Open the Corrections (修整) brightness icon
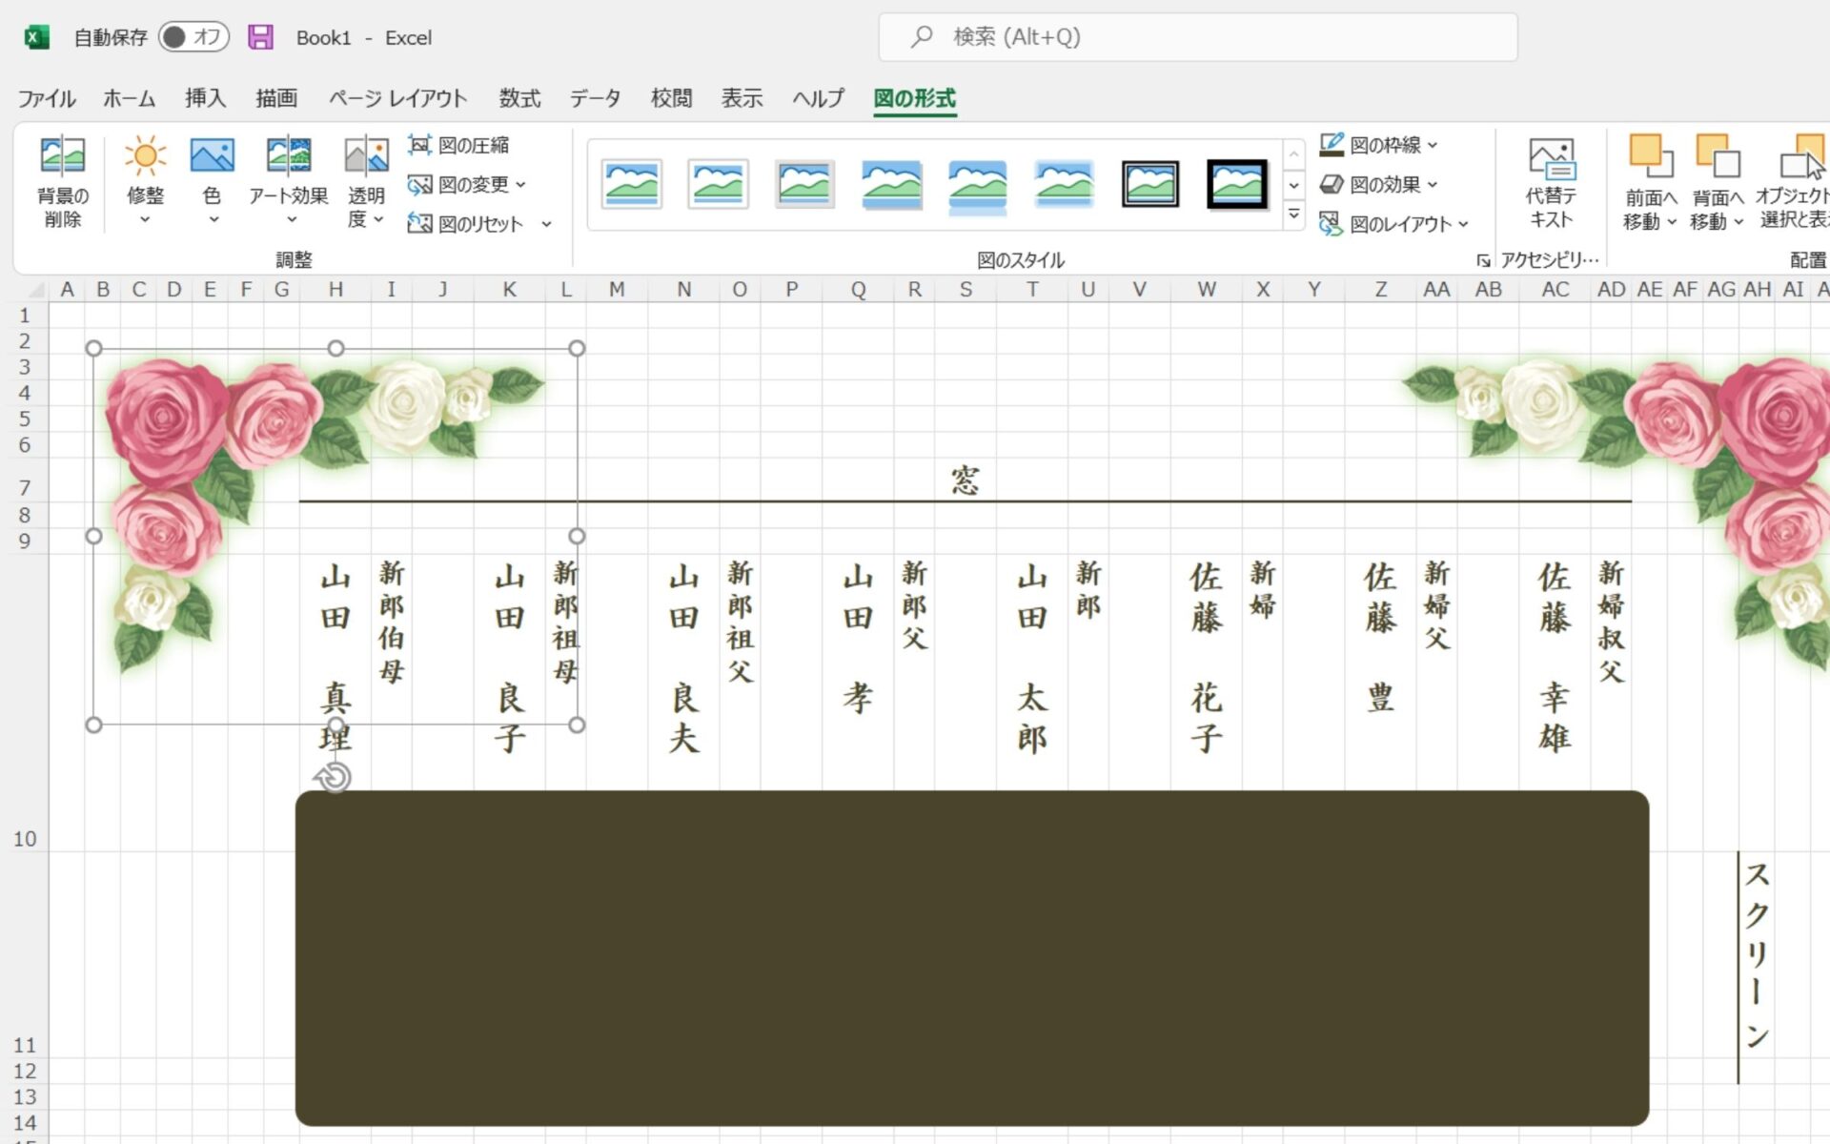The image size is (1830, 1144). coord(145,157)
